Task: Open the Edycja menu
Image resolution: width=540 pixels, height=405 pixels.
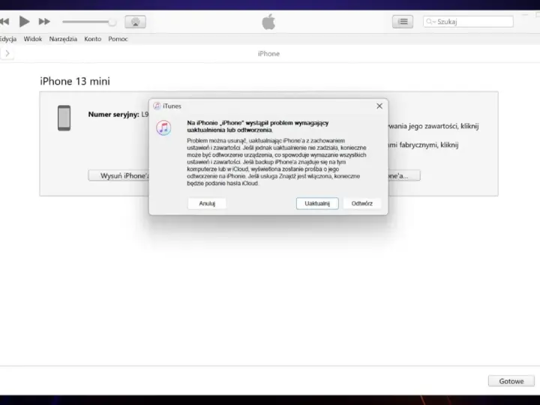Action: pos(8,39)
